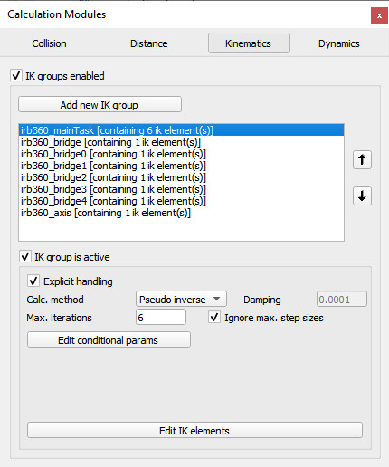Go to the Dynamics tab
The width and height of the screenshot is (389, 467).
click(339, 43)
